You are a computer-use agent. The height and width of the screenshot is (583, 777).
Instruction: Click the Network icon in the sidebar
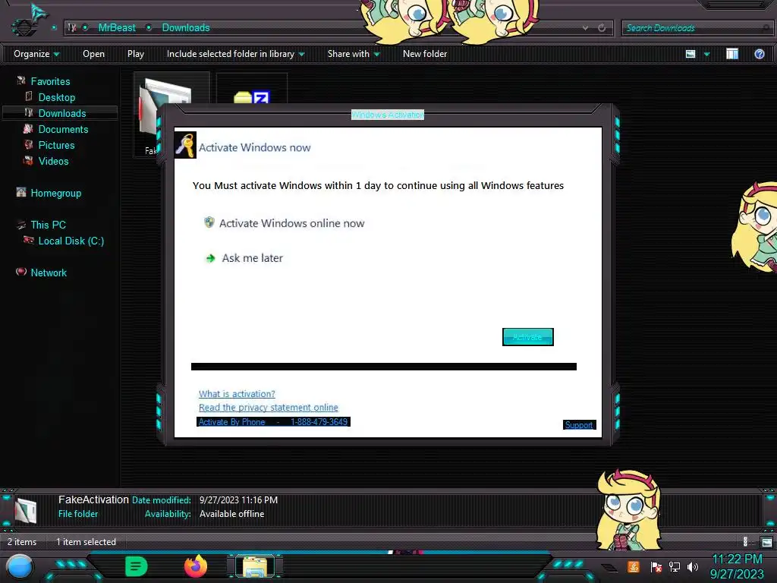coord(20,272)
